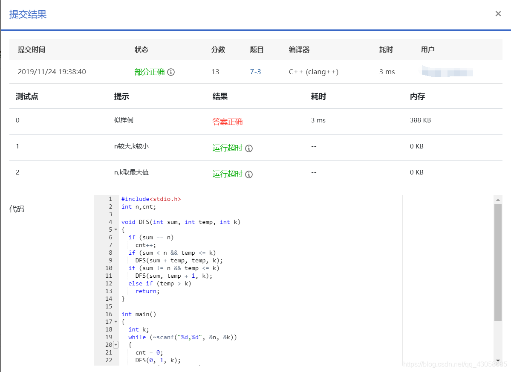Click code line #include<stdio.h>
This screenshot has width=511, height=372.
pos(151,199)
